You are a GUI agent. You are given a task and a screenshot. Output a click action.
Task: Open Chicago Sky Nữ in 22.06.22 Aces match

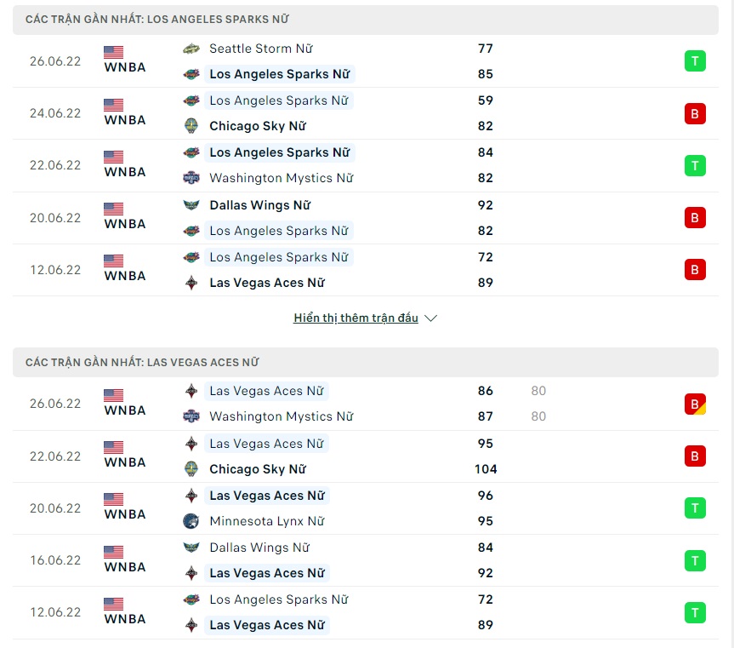[258, 469]
